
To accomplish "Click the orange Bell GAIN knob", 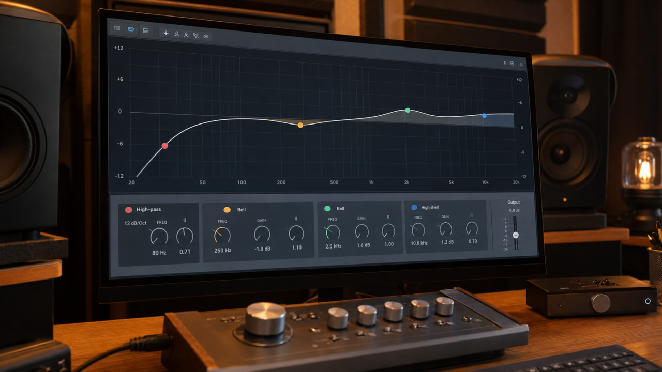I will (x=262, y=234).
